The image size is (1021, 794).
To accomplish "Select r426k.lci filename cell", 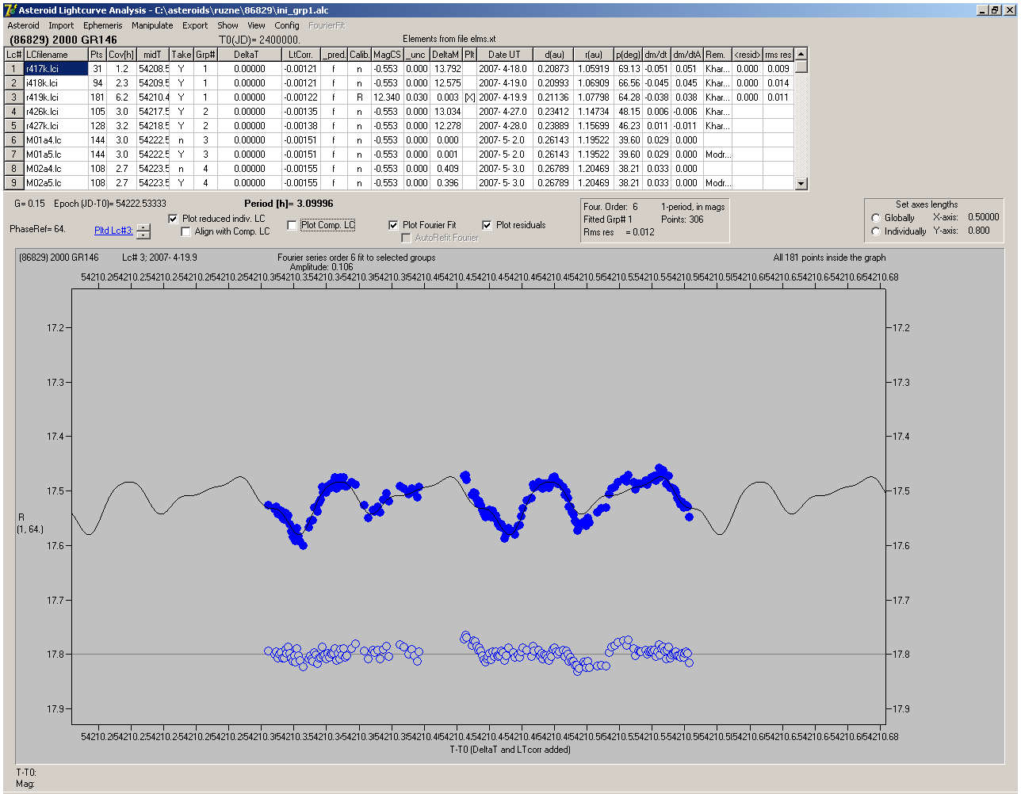I will (55, 112).
